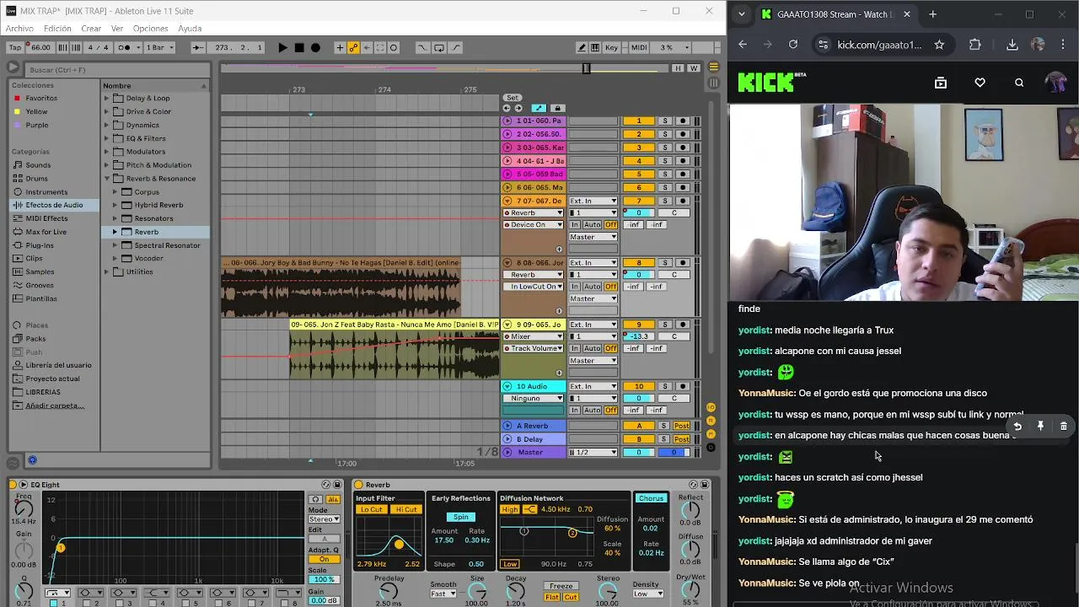Click Añadir carpeta link in Places
The width and height of the screenshot is (1079, 607).
tap(55, 406)
